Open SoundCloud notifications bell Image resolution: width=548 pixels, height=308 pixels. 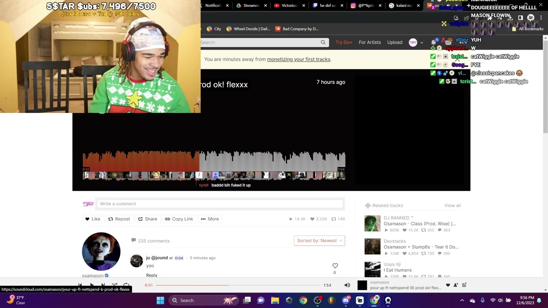[434, 42]
